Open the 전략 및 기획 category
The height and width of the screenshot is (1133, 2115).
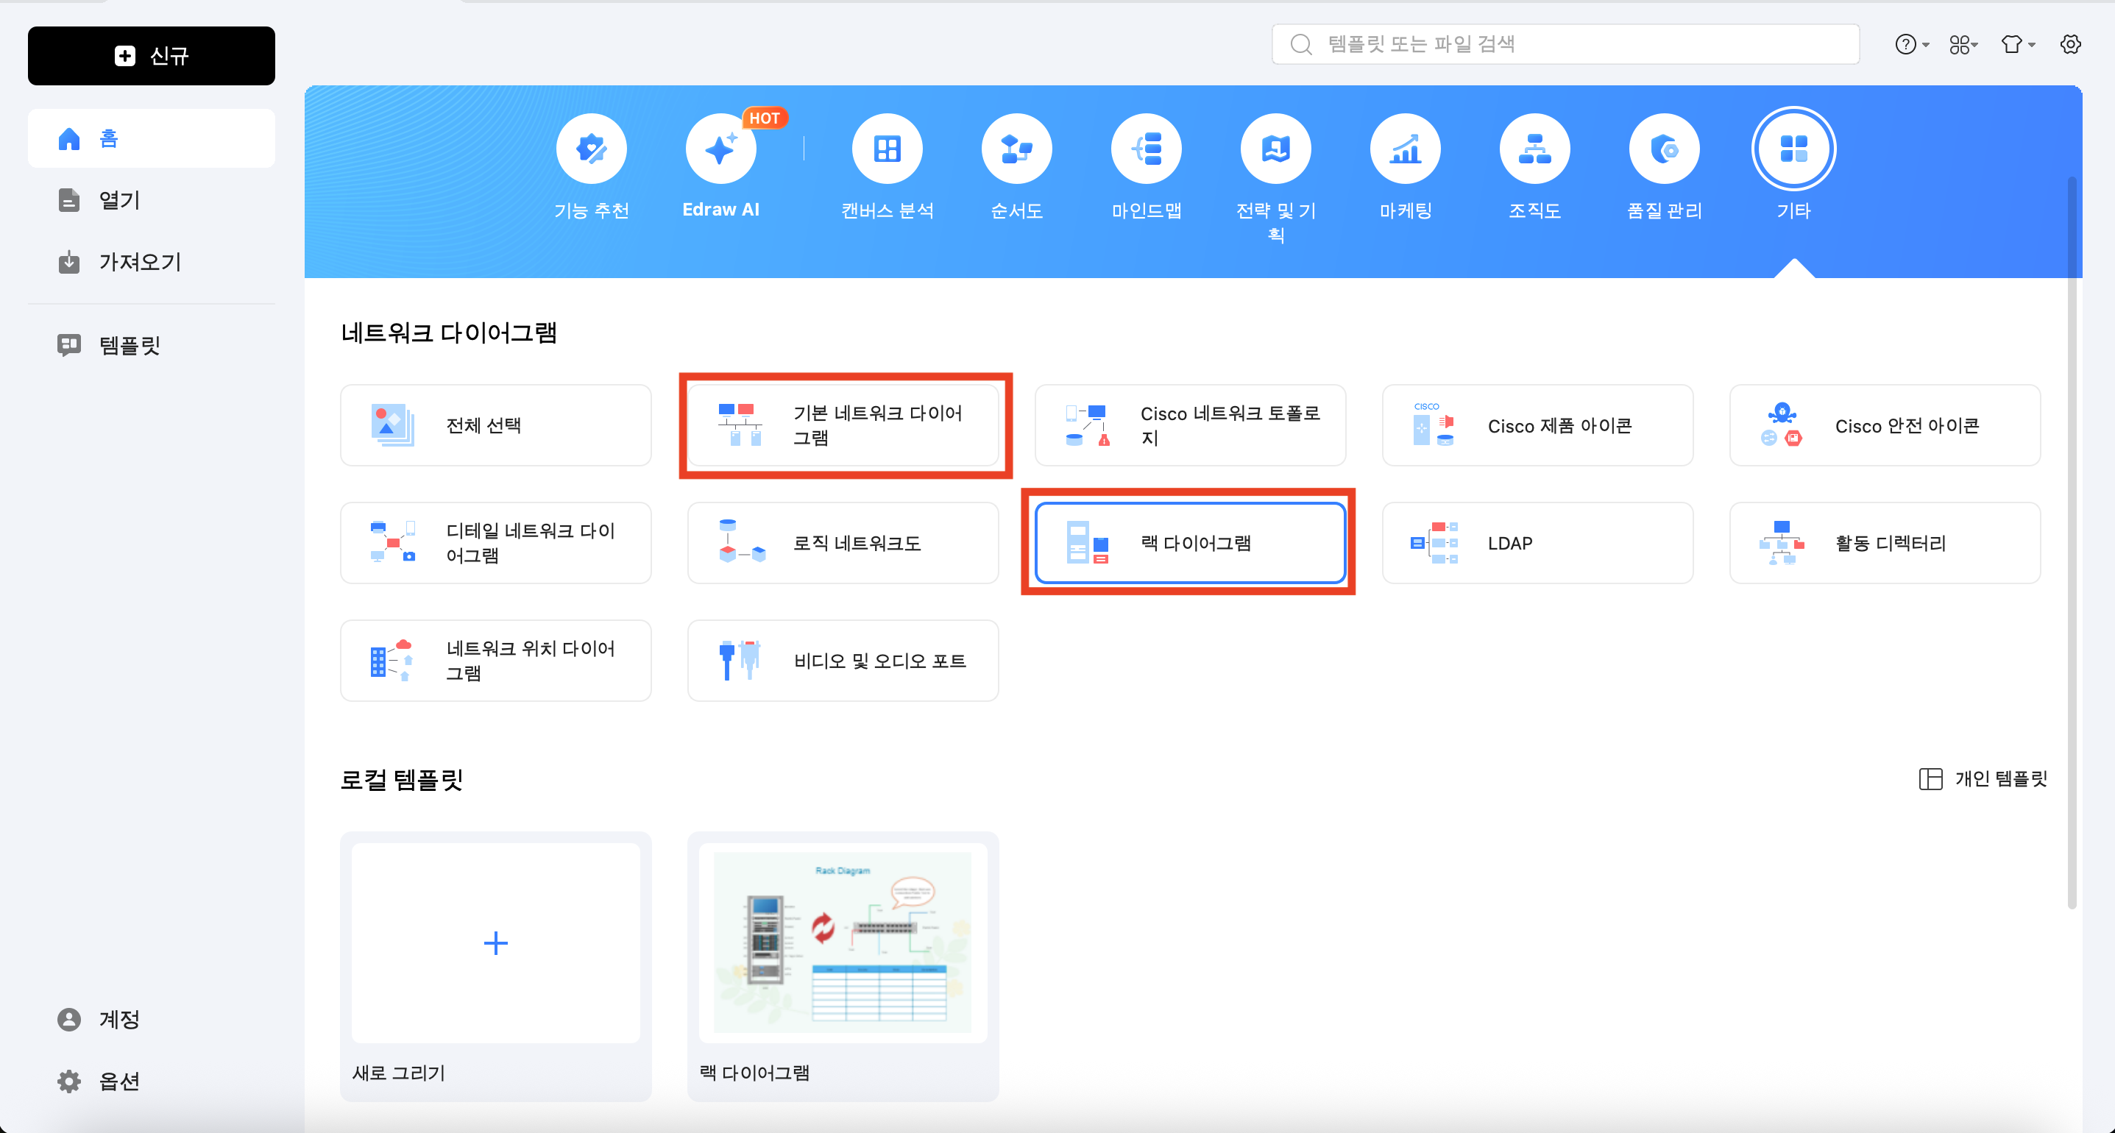pyautogui.click(x=1276, y=149)
